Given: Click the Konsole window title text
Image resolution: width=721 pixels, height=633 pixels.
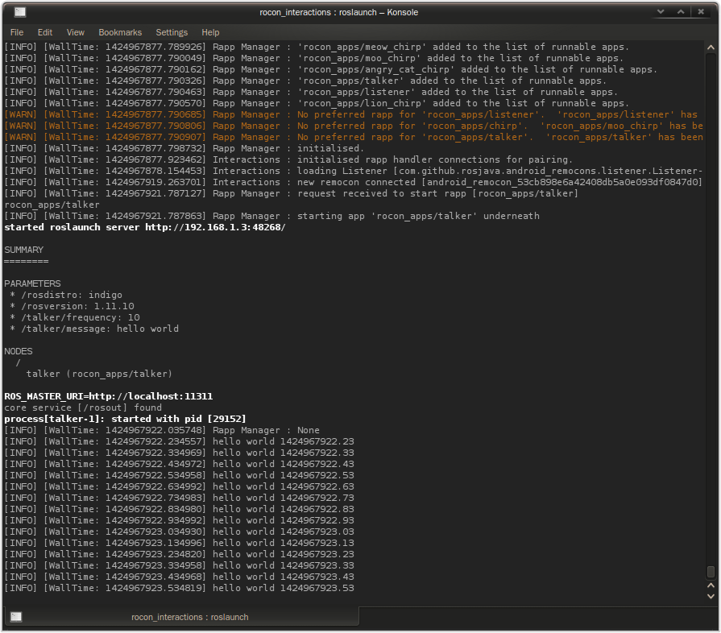Looking at the screenshot, I should pyautogui.click(x=338, y=12).
